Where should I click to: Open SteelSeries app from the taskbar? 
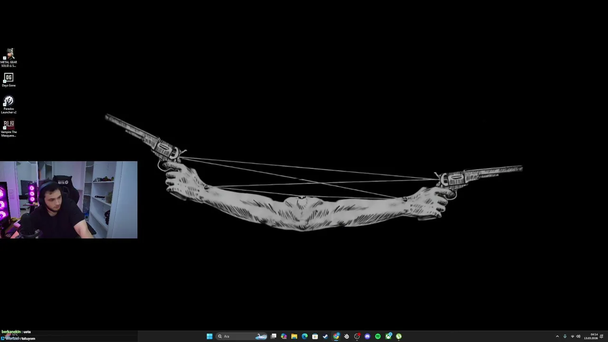pyautogui.click(x=346, y=336)
